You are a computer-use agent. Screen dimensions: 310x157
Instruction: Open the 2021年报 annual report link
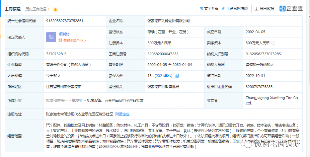[163, 76]
